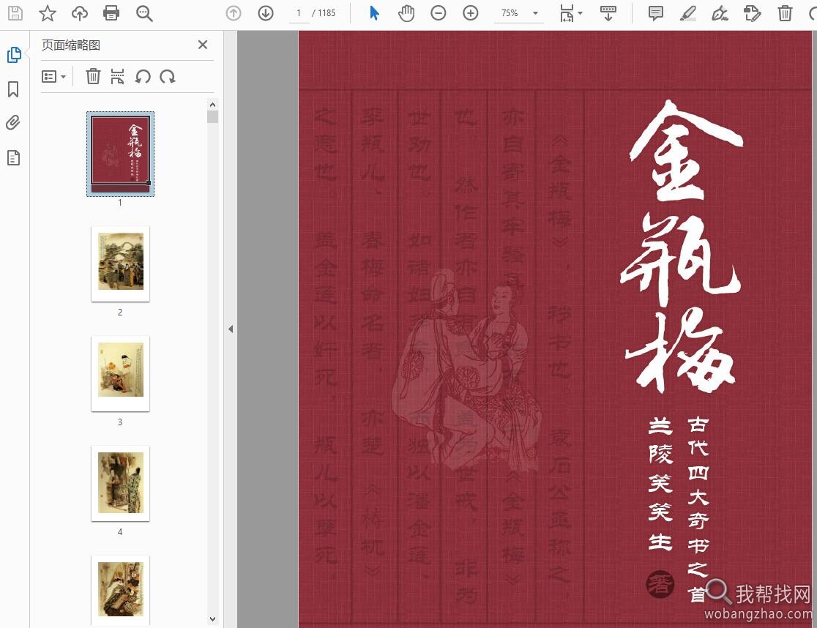The height and width of the screenshot is (628, 817).
Task: Zoom in with plus button
Action: (471, 13)
